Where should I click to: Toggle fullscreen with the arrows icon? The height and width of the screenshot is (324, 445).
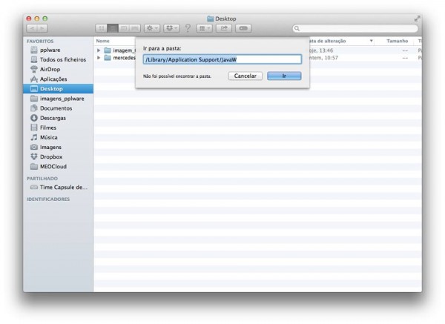point(417,19)
